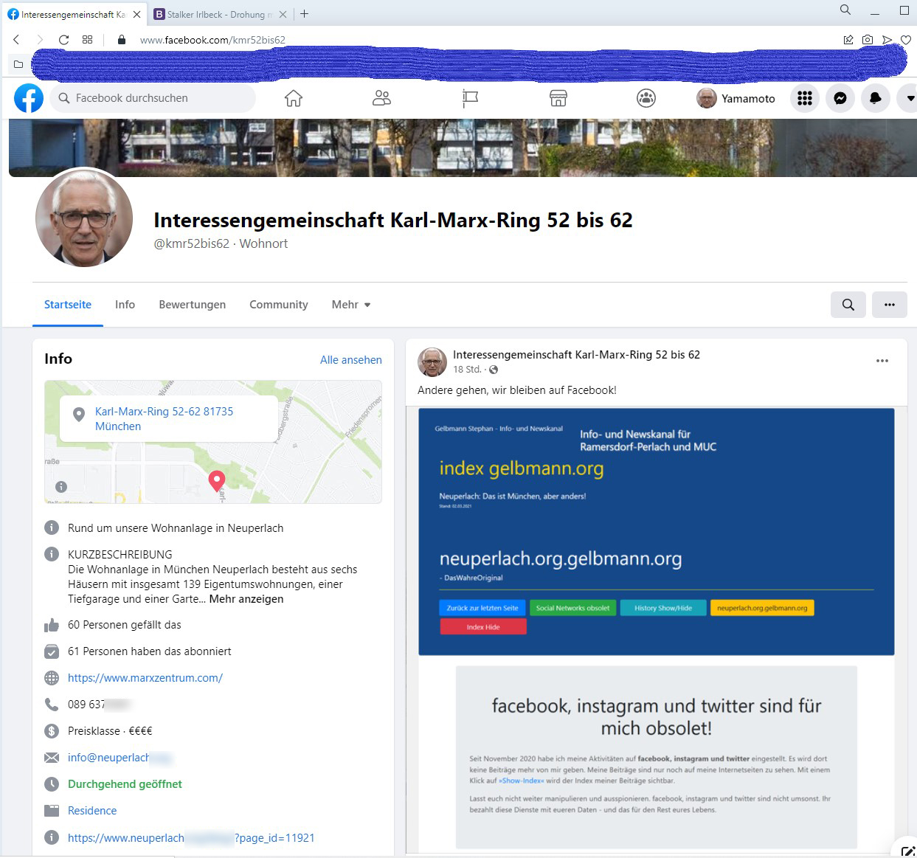This screenshot has width=917, height=858.
Task: Select the Bewertungen tab
Action: point(193,305)
